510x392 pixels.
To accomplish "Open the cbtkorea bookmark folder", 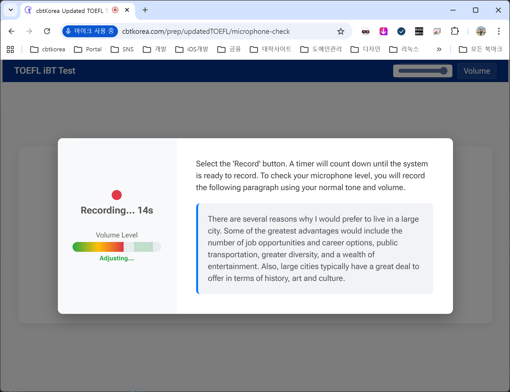I will tap(48, 49).
